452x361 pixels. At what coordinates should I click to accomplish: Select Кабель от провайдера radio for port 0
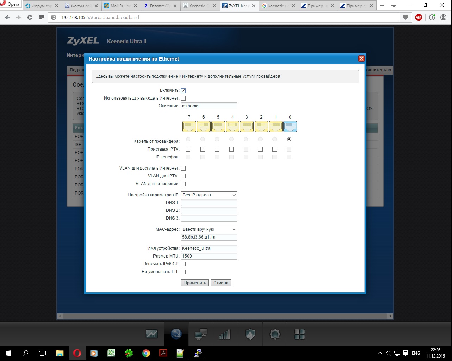[289, 139]
